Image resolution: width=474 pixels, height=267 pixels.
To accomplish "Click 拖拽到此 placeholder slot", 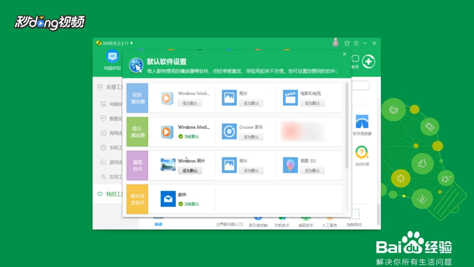I will (354, 218).
